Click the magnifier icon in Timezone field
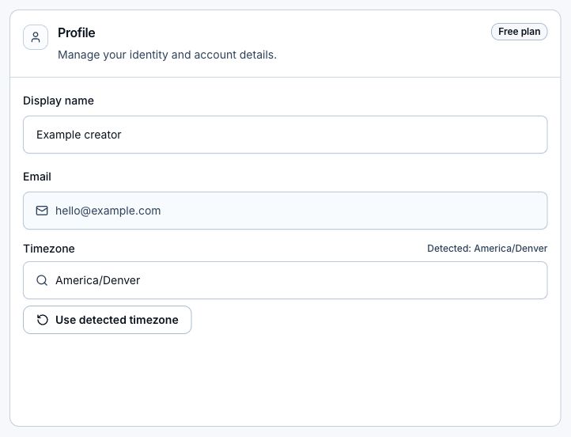Screen dimensions: 571x437 coord(42,280)
